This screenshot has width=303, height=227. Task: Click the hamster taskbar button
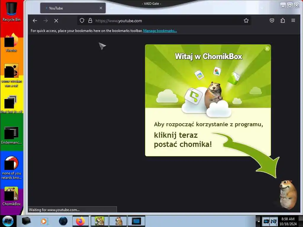tap(118, 221)
